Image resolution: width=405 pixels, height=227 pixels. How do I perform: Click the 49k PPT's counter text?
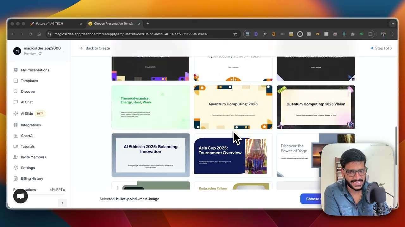(57, 189)
